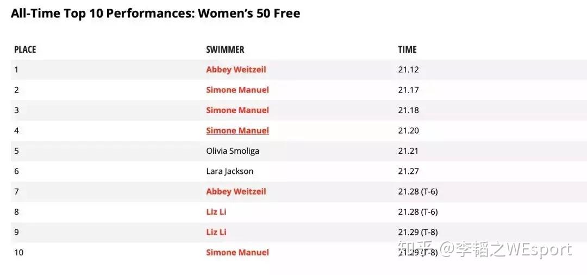This screenshot has height=275, width=587.
Task: Select the Lara Jackson name cell
Action: [230, 171]
